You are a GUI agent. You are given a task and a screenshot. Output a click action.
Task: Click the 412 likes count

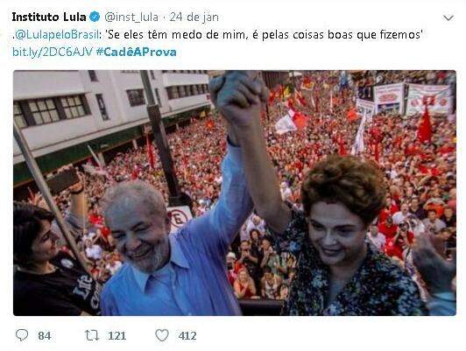pos(187,336)
